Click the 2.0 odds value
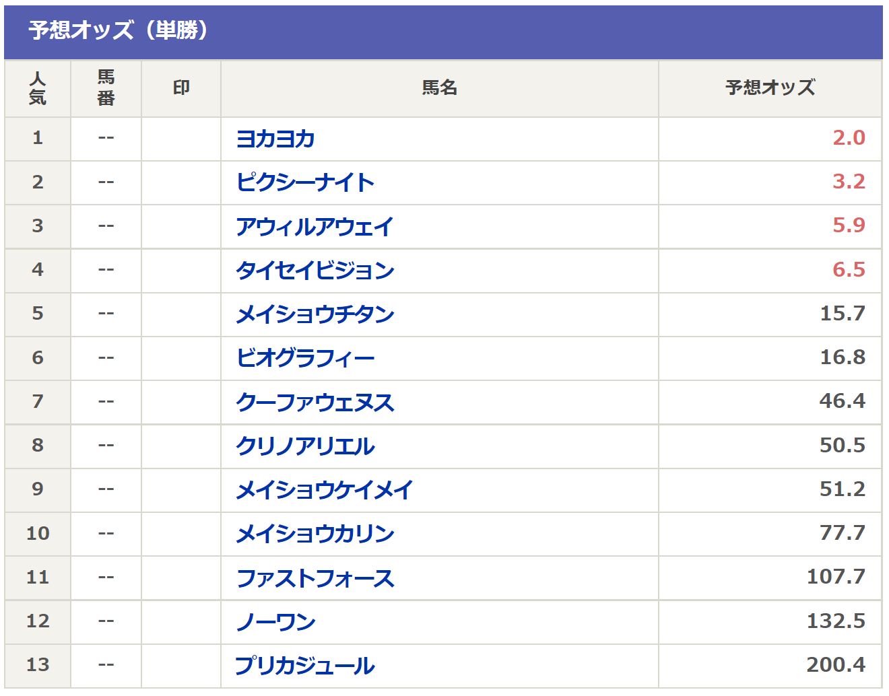The height and width of the screenshot is (696, 889). (848, 138)
